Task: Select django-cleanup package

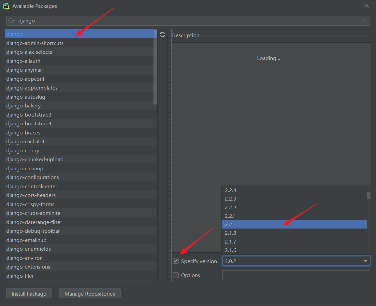Action: 81,168
